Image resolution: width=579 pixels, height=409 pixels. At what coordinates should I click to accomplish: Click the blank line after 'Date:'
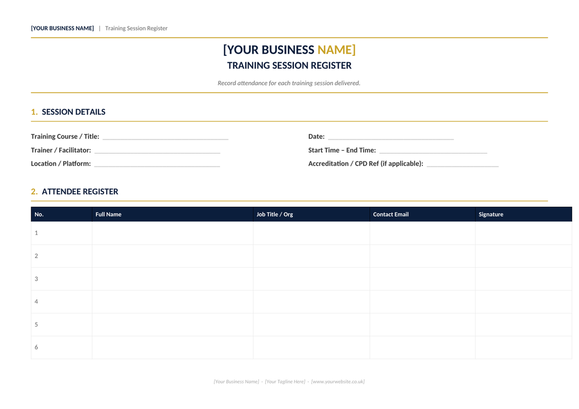click(391, 138)
